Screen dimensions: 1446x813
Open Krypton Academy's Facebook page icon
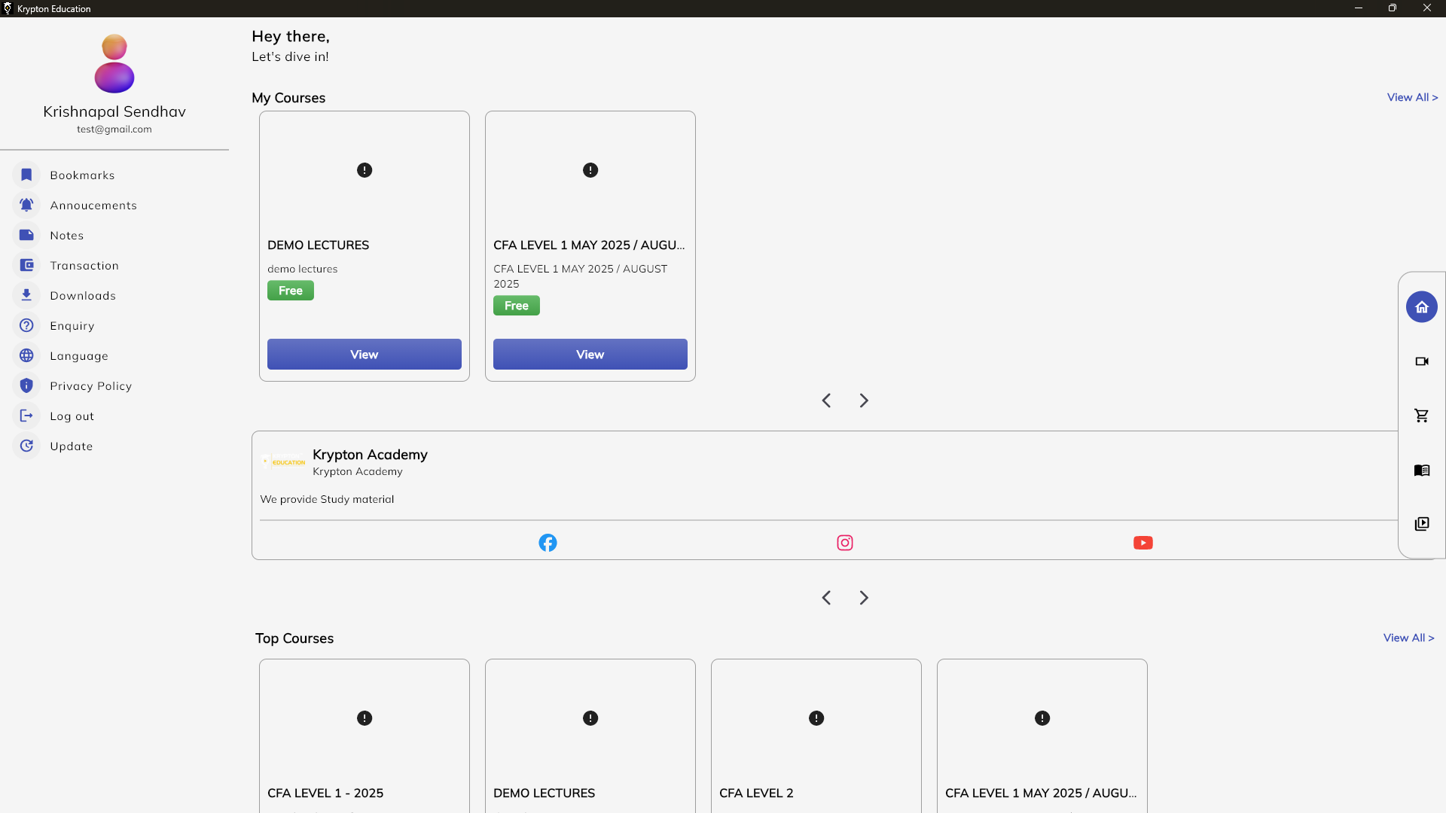pyautogui.click(x=548, y=543)
